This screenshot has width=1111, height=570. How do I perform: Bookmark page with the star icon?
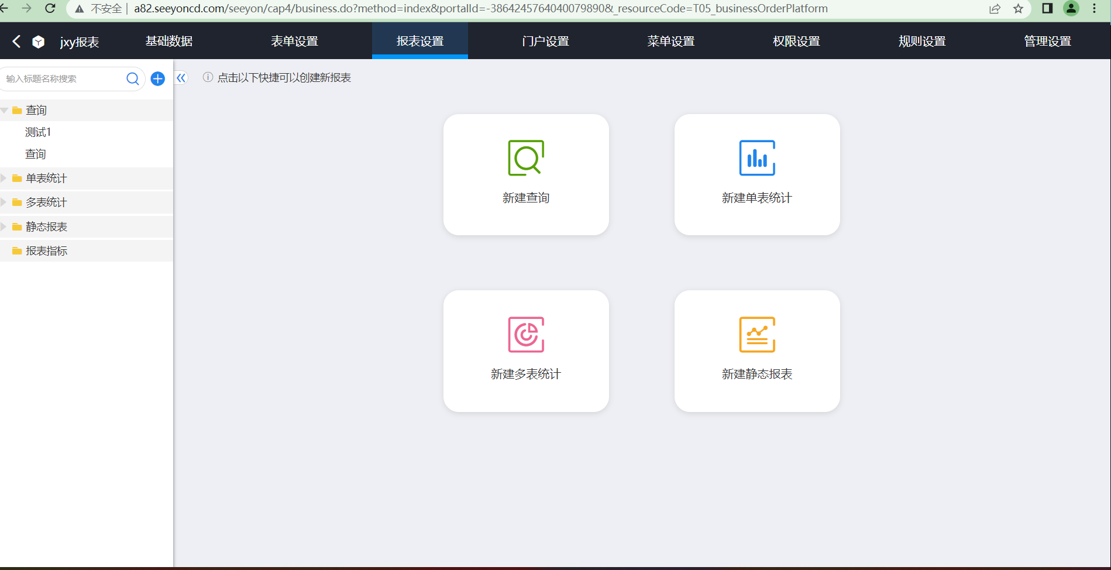click(1018, 9)
